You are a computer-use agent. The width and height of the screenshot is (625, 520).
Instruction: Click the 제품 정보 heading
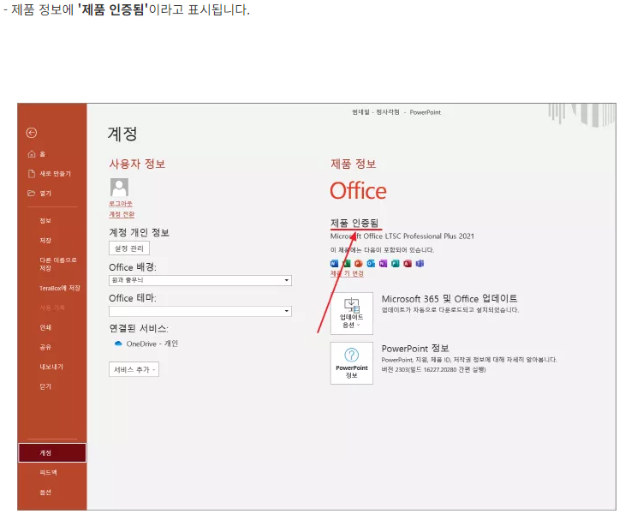tap(353, 164)
